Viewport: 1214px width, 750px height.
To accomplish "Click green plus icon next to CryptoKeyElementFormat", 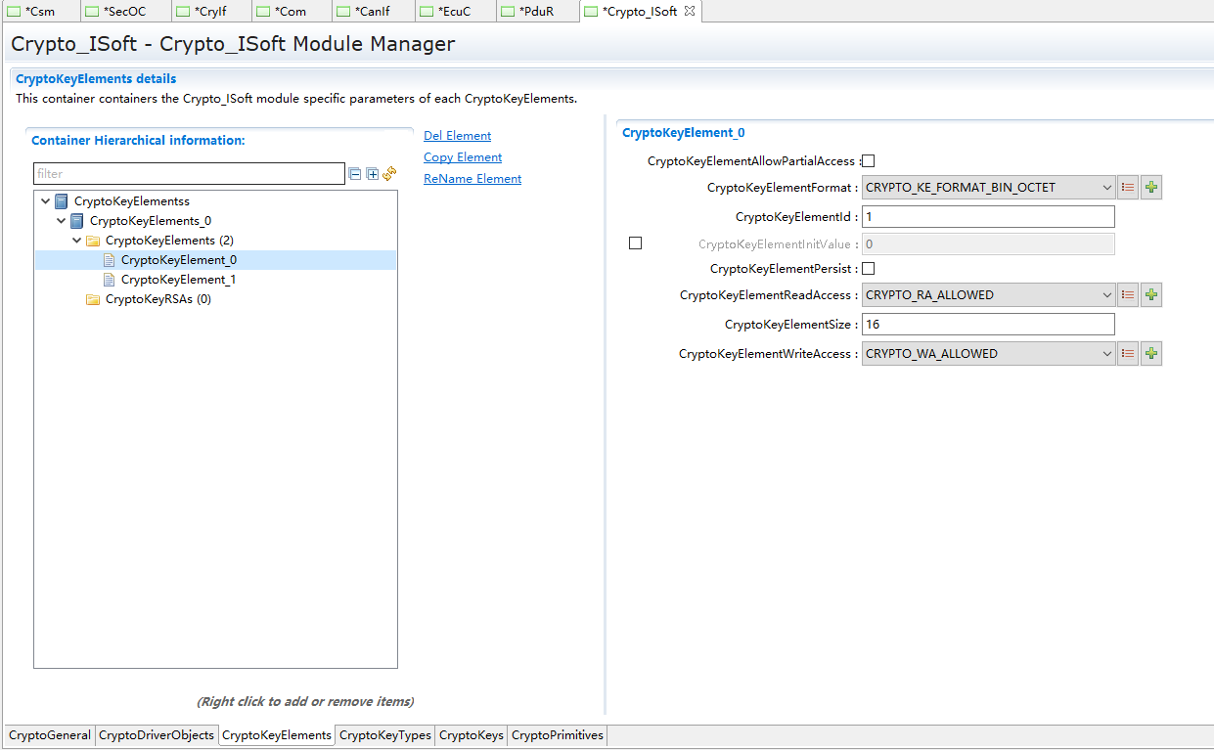I will coord(1151,188).
